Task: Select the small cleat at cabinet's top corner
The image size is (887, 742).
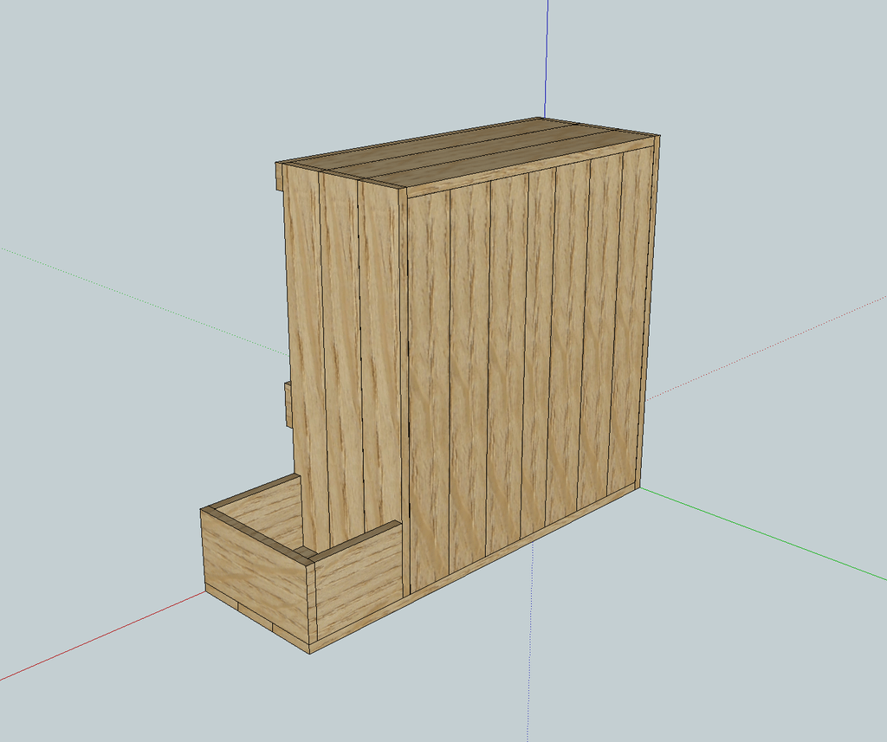Action: 279,177
